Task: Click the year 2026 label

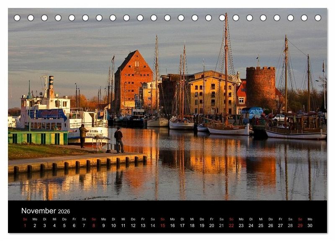Action: coord(64,212)
